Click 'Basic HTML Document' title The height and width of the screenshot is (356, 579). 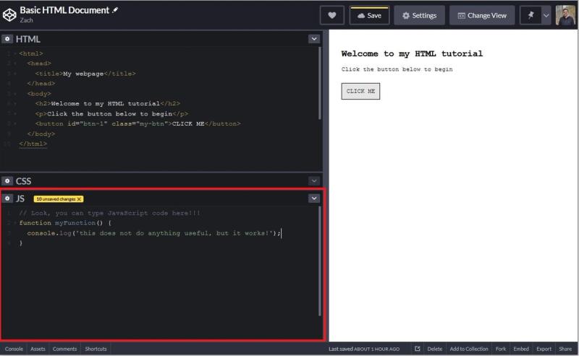click(64, 10)
